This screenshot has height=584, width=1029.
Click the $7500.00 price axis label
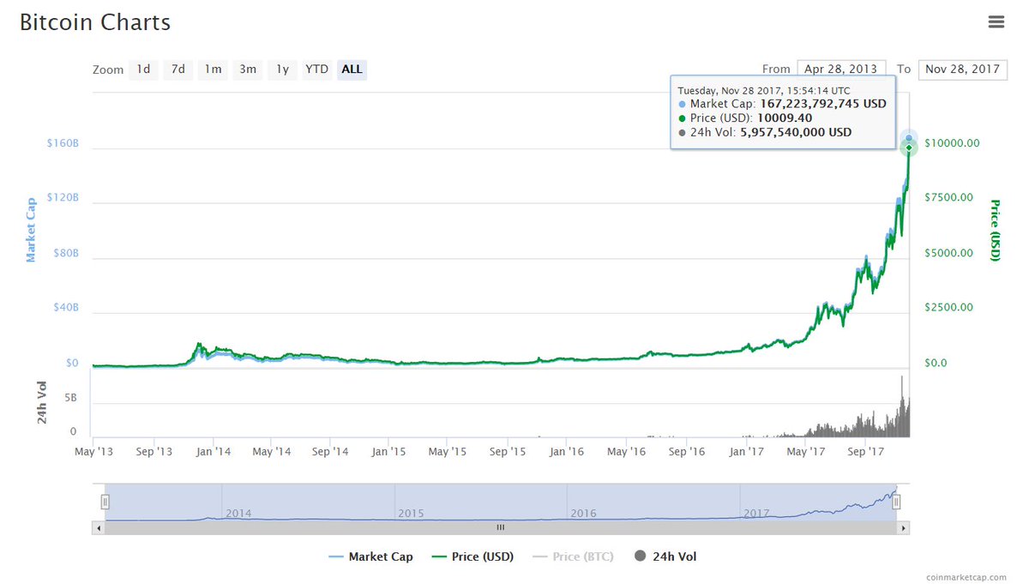(949, 198)
